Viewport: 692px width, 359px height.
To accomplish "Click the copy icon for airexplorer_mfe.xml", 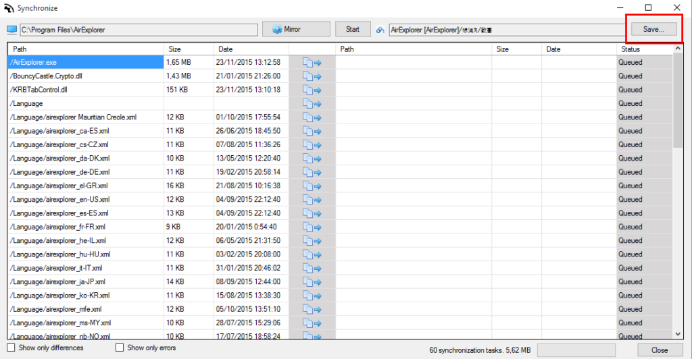I will (x=312, y=309).
